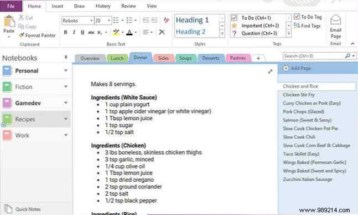Expand the Fiction notebook
This screenshot has height=215, width=358.
coord(66,86)
